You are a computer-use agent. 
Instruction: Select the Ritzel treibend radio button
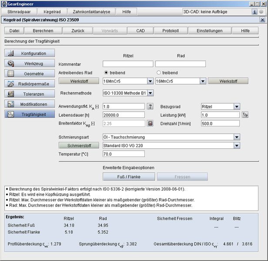point(107,72)
